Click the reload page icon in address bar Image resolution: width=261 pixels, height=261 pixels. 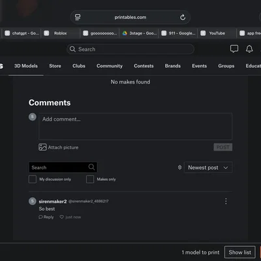coord(183,17)
